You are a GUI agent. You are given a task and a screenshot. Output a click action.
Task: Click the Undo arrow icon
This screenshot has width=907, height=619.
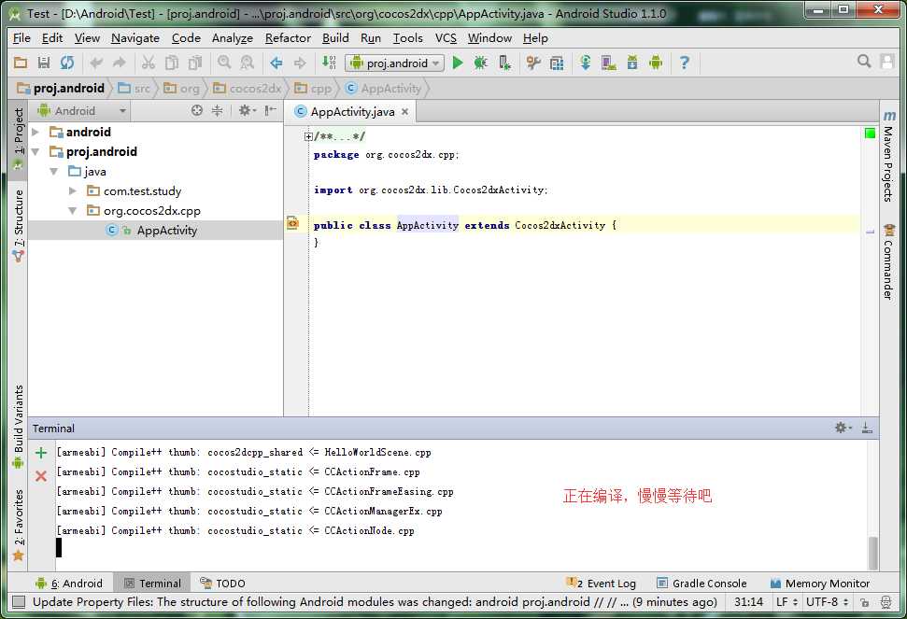pos(96,63)
